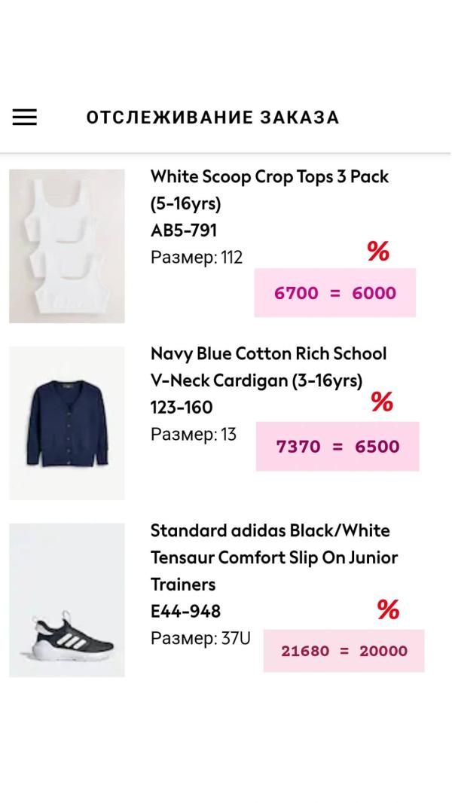
Task: Click the Размер: 13 size label
Action: tap(194, 435)
